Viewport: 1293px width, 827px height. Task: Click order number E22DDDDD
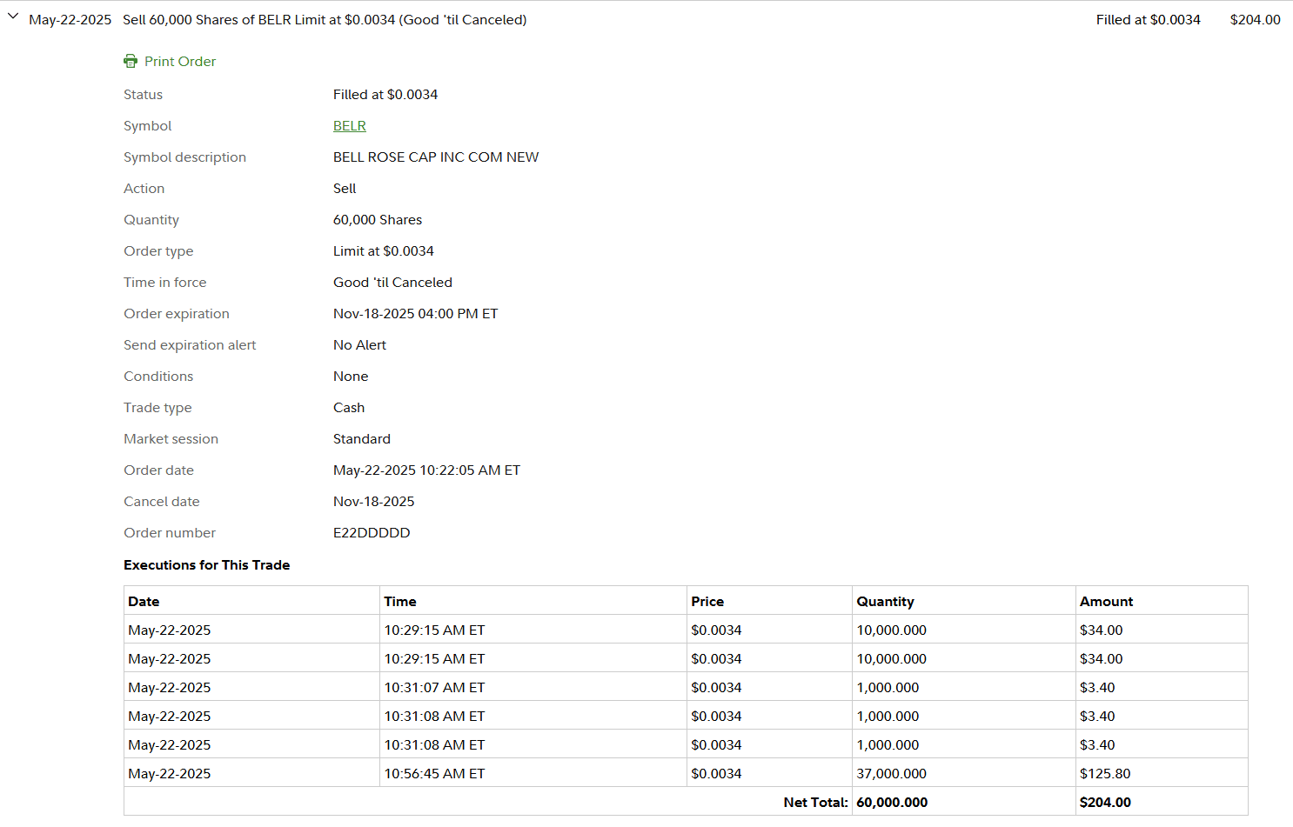[x=372, y=533]
